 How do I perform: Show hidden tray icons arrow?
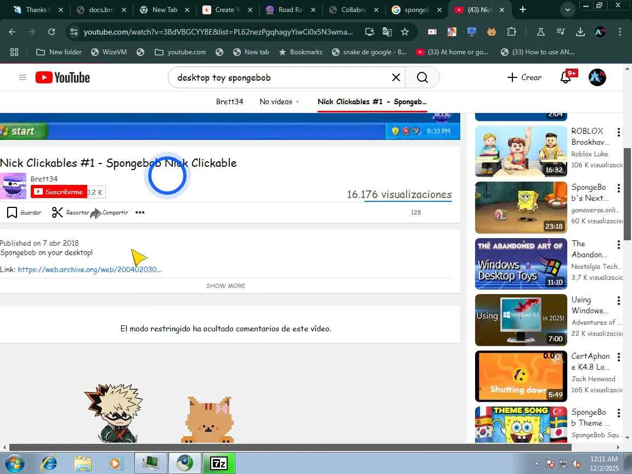537,464
